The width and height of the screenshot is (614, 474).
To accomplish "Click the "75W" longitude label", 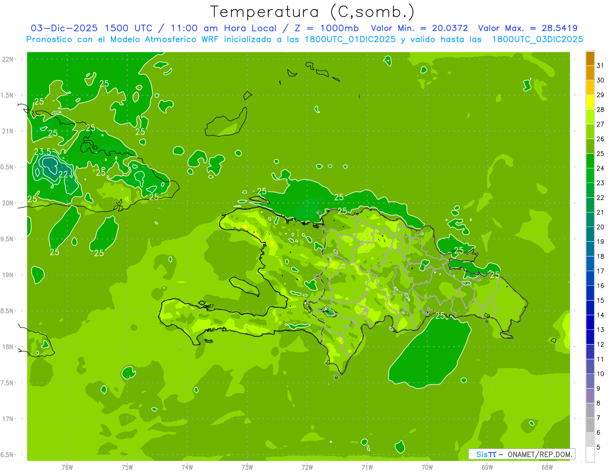I will (127, 467).
